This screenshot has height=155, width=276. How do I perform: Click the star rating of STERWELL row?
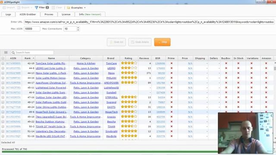click(x=129, y=97)
